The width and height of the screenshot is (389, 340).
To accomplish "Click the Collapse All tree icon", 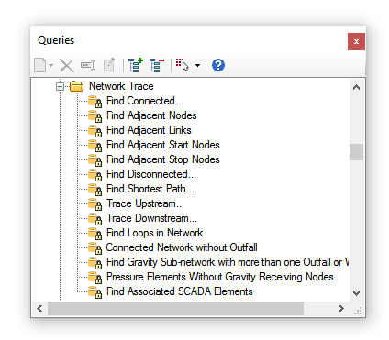I will [x=157, y=65].
